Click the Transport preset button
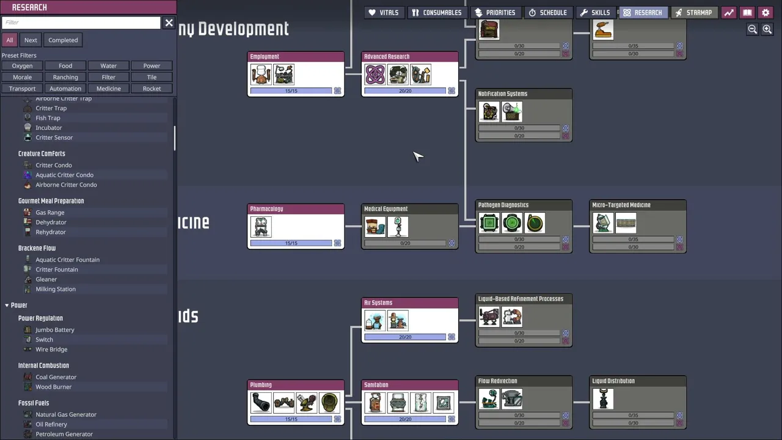The height and width of the screenshot is (440, 782). (22, 89)
